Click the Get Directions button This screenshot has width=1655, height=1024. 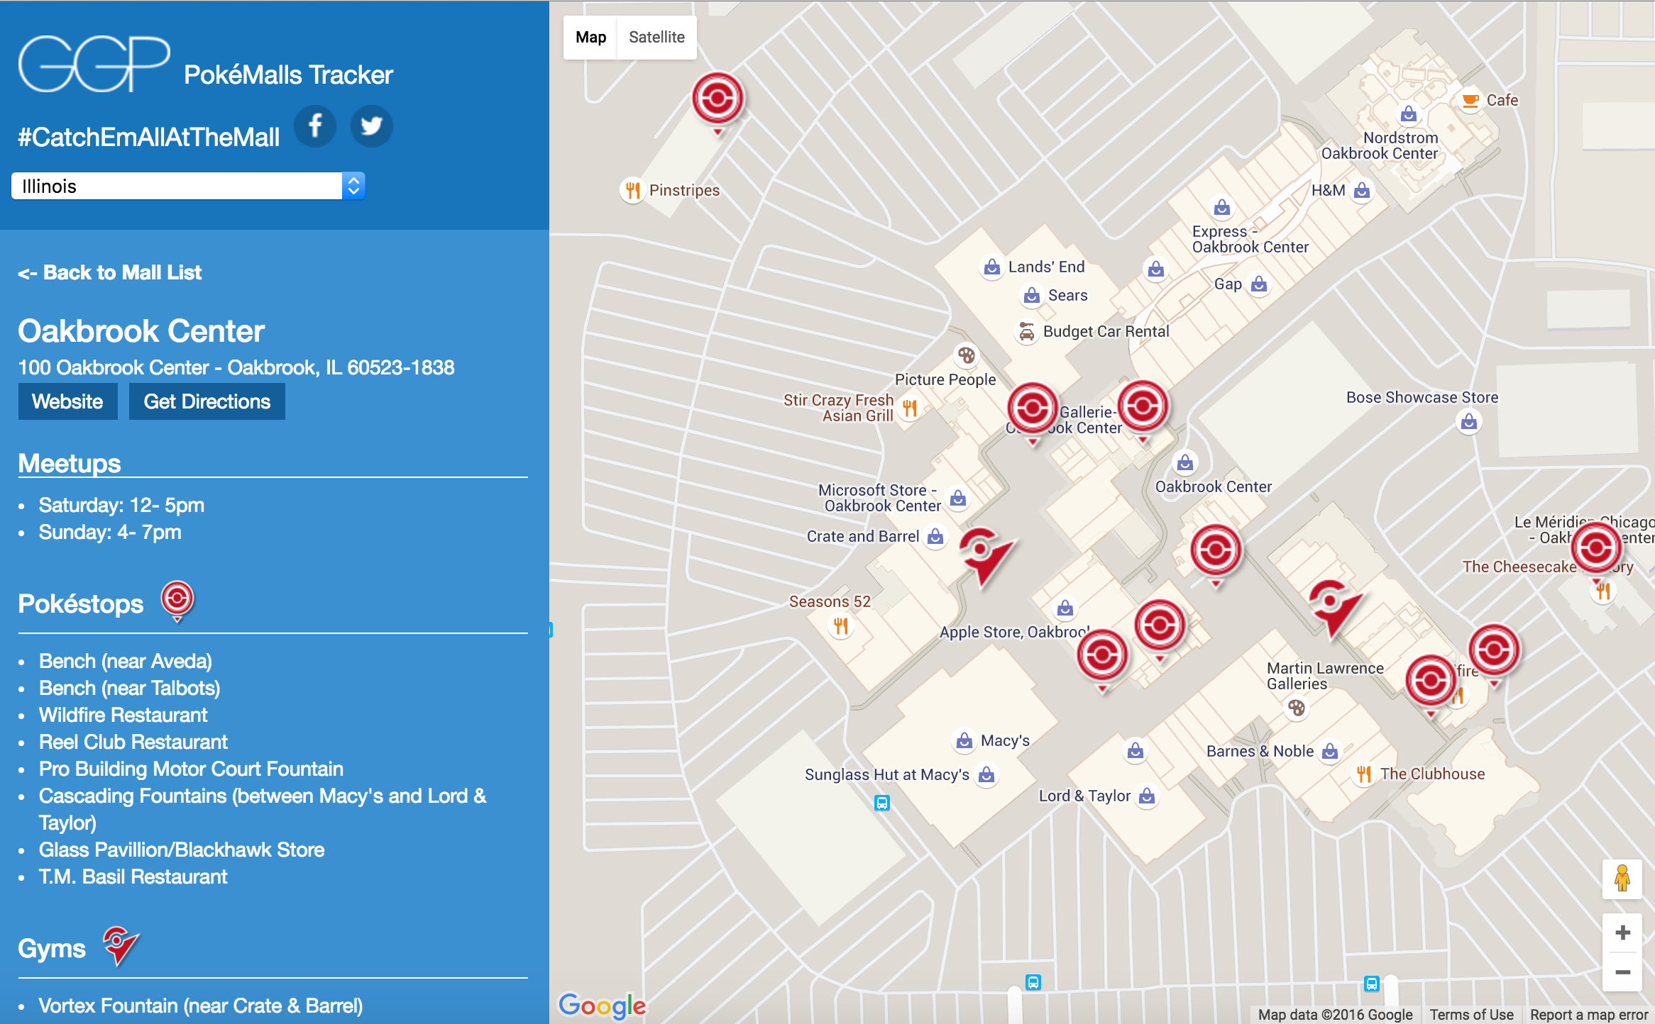(x=207, y=401)
